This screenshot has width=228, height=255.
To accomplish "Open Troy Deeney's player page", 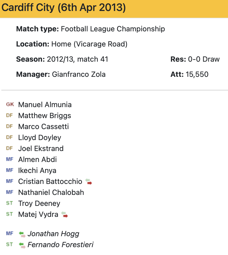I will pyautogui.click(x=39, y=204).
